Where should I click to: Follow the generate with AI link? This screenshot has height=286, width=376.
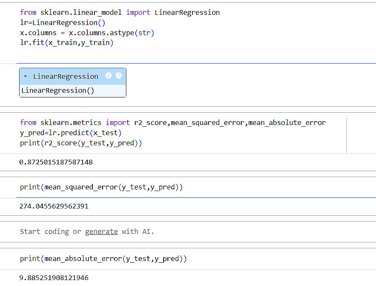click(x=101, y=232)
